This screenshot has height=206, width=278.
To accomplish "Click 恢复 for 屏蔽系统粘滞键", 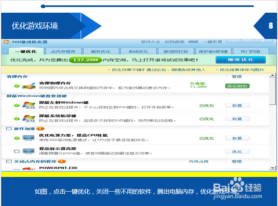I will [237, 119].
